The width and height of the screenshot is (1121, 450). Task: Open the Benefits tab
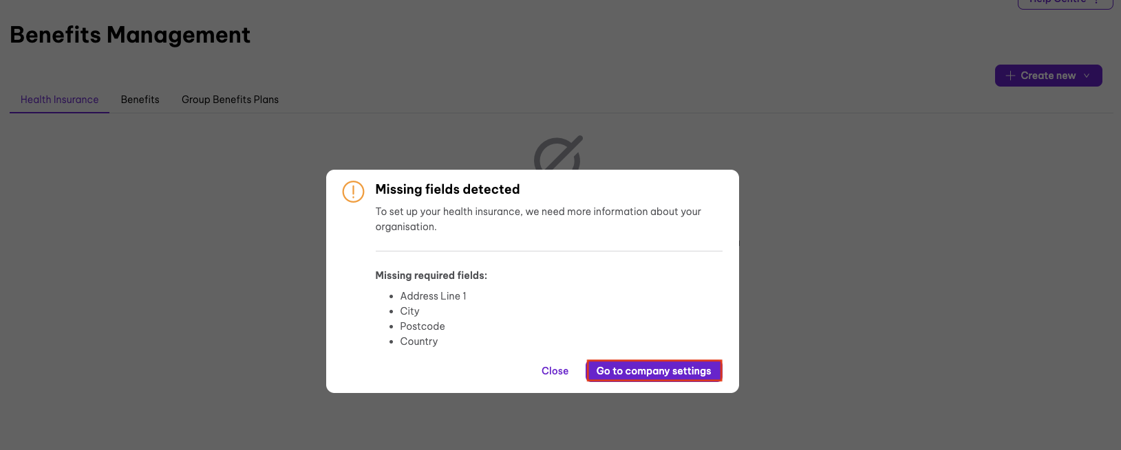pyautogui.click(x=140, y=100)
